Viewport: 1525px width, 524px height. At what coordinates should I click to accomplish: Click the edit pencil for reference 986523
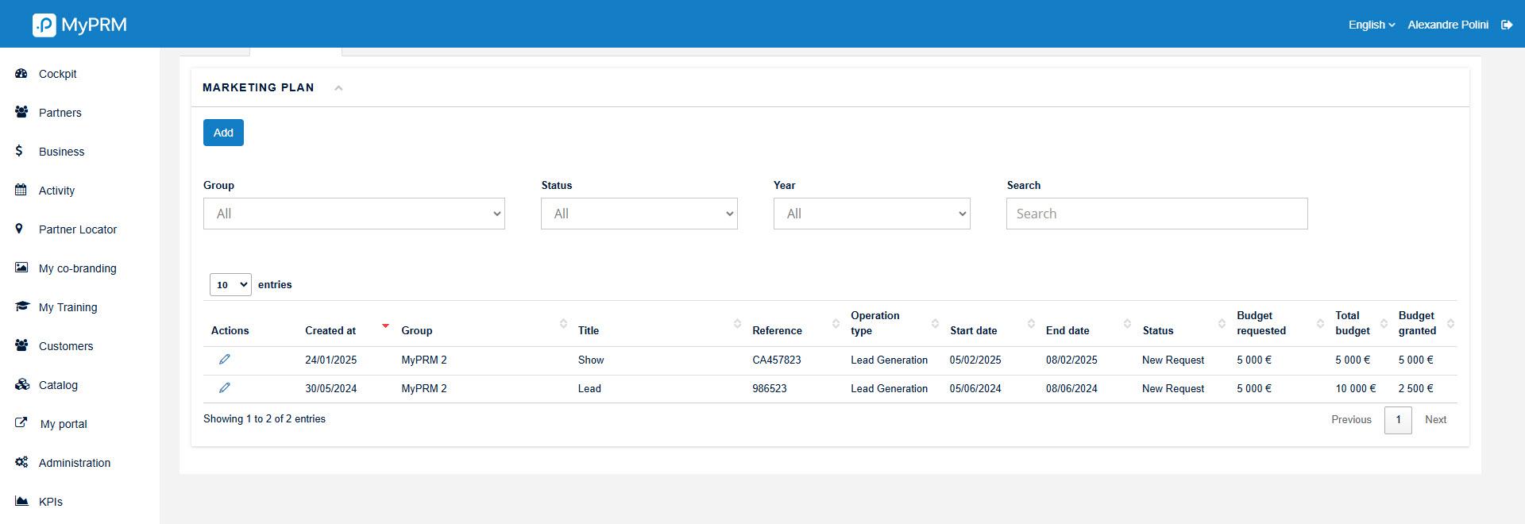[x=225, y=388]
